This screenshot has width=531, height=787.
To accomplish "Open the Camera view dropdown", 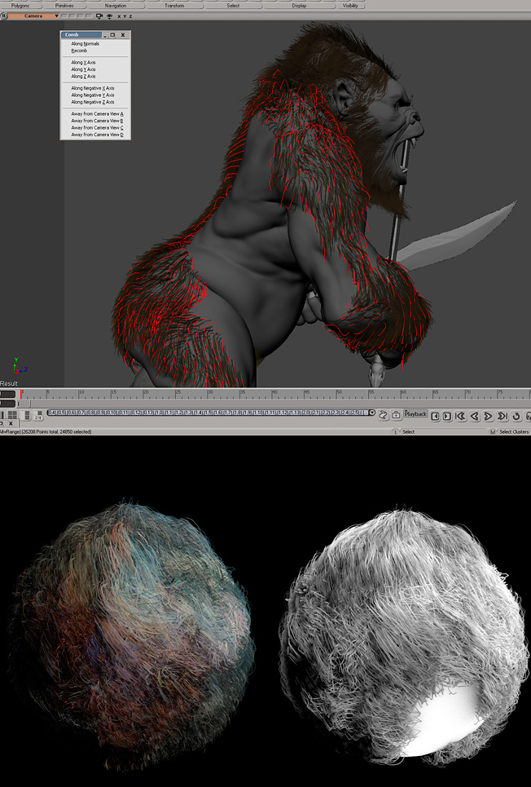I will click(33, 16).
